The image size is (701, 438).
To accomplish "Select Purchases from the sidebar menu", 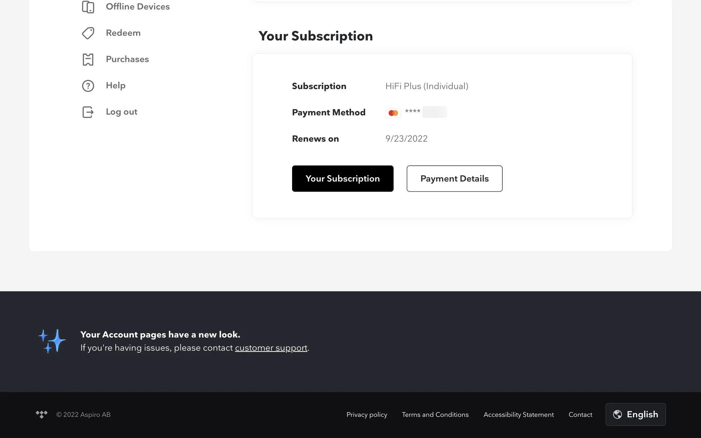I will tap(127, 59).
